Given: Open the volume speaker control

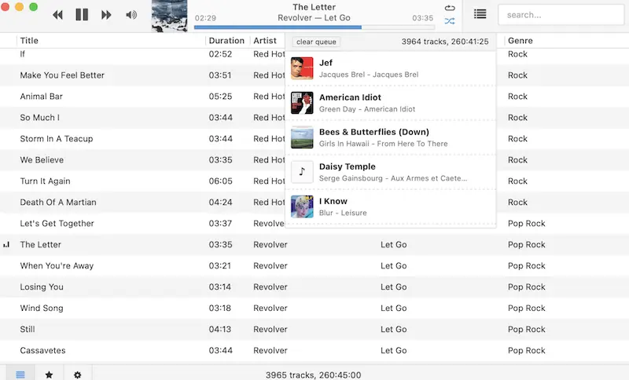Looking at the screenshot, I should click(131, 15).
